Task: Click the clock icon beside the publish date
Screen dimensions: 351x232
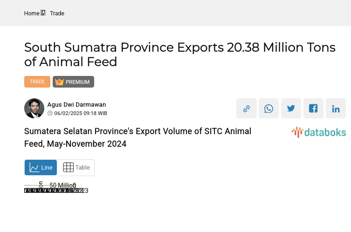Action: pos(50,113)
